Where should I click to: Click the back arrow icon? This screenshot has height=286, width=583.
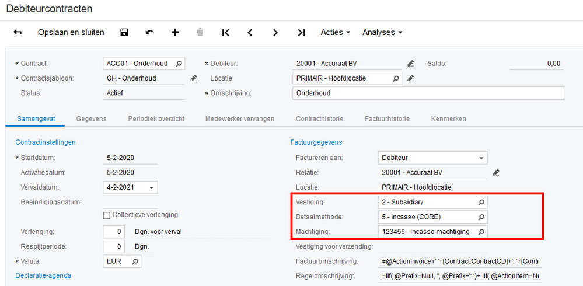18,32
